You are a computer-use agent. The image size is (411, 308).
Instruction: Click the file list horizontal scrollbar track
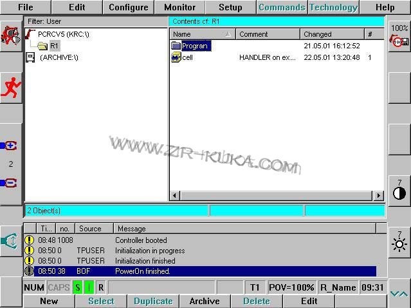(x=277, y=195)
